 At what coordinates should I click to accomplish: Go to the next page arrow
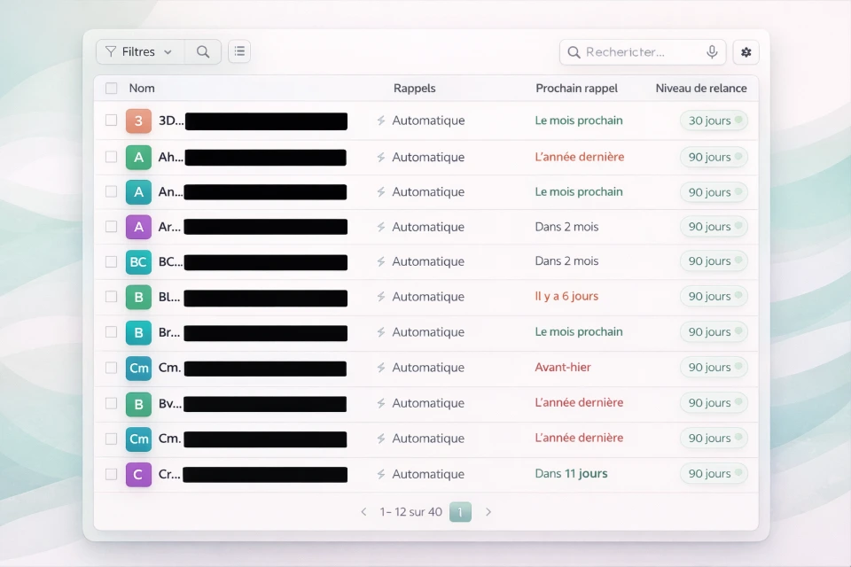488,512
